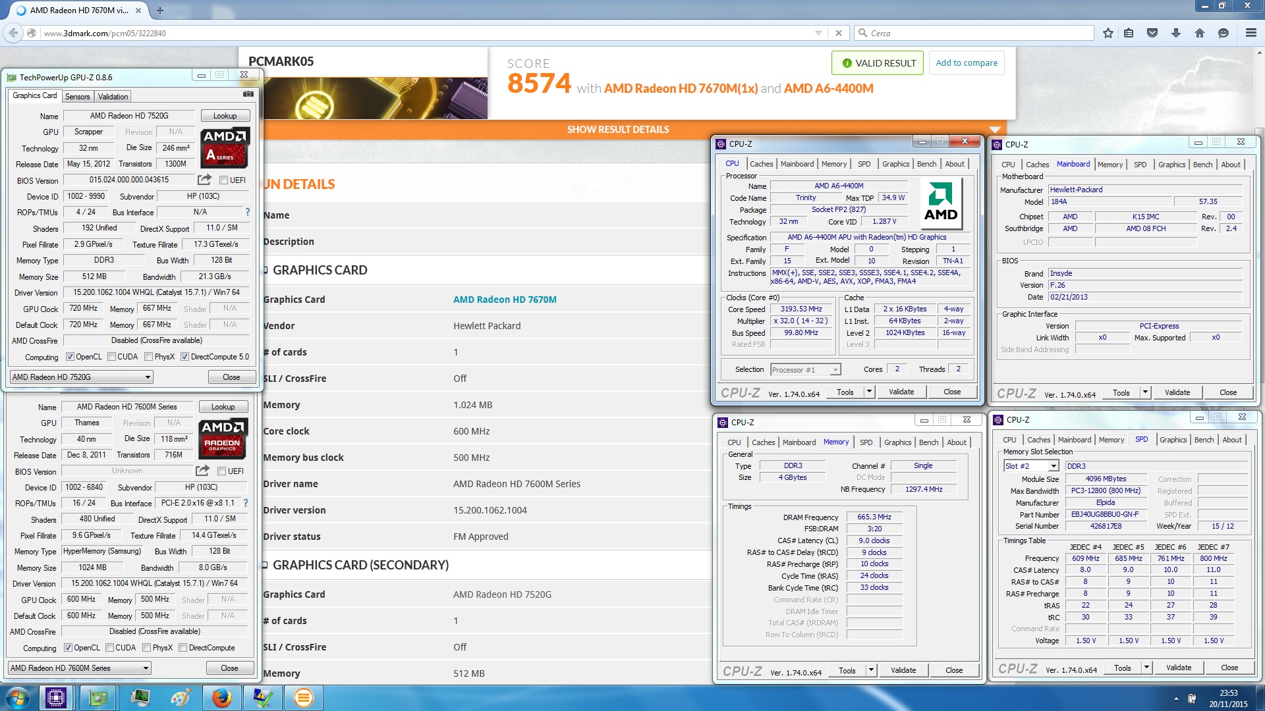This screenshot has width=1265, height=711.
Task: Click Add to compare button
Action: click(x=966, y=63)
